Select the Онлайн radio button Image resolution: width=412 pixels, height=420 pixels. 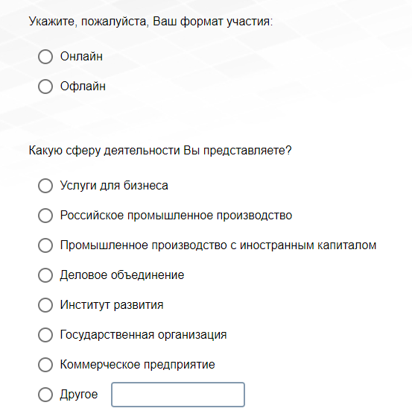[x=45, y=57]
